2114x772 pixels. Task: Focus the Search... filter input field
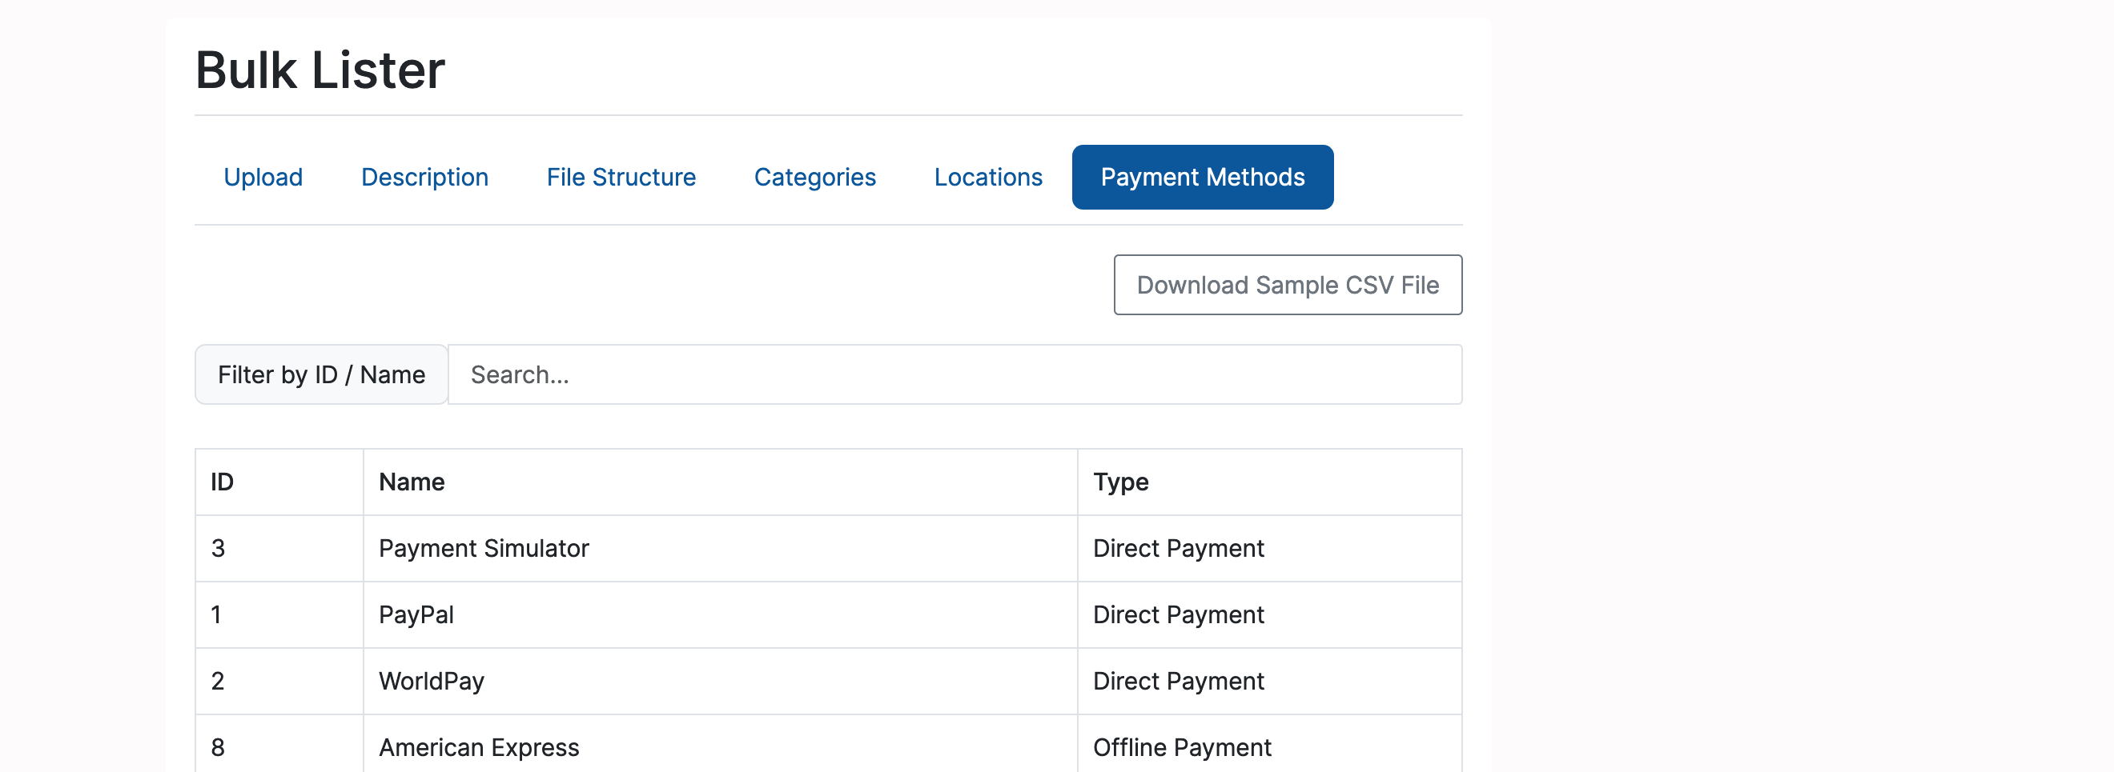[954, 374]
